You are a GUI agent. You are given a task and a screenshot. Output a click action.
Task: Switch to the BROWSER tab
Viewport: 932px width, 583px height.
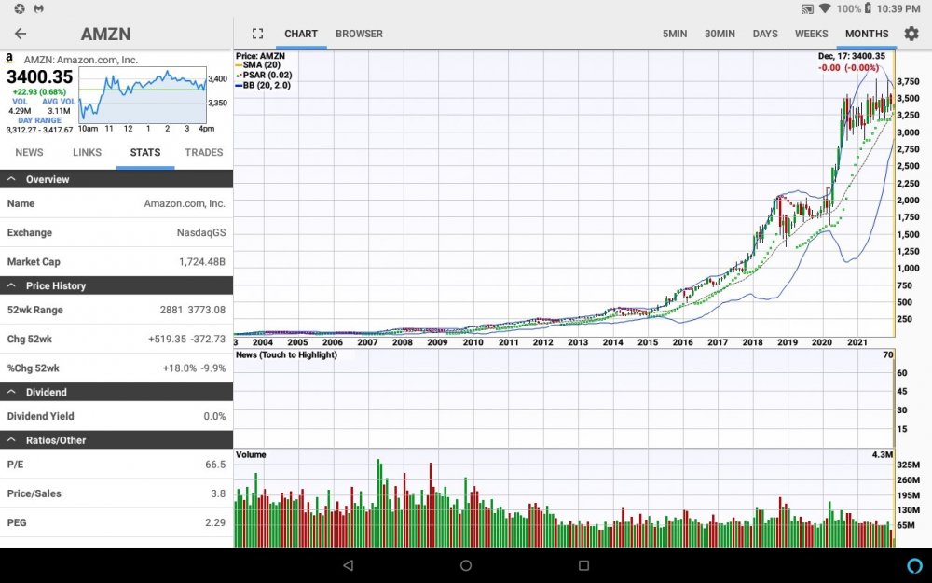pos(359,34)
